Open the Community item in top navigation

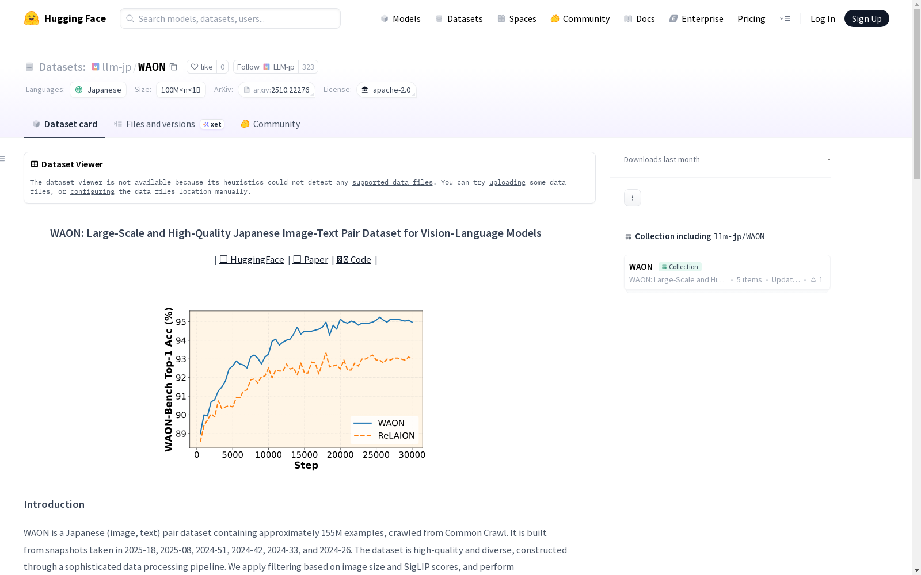click(x=580, y=18)
